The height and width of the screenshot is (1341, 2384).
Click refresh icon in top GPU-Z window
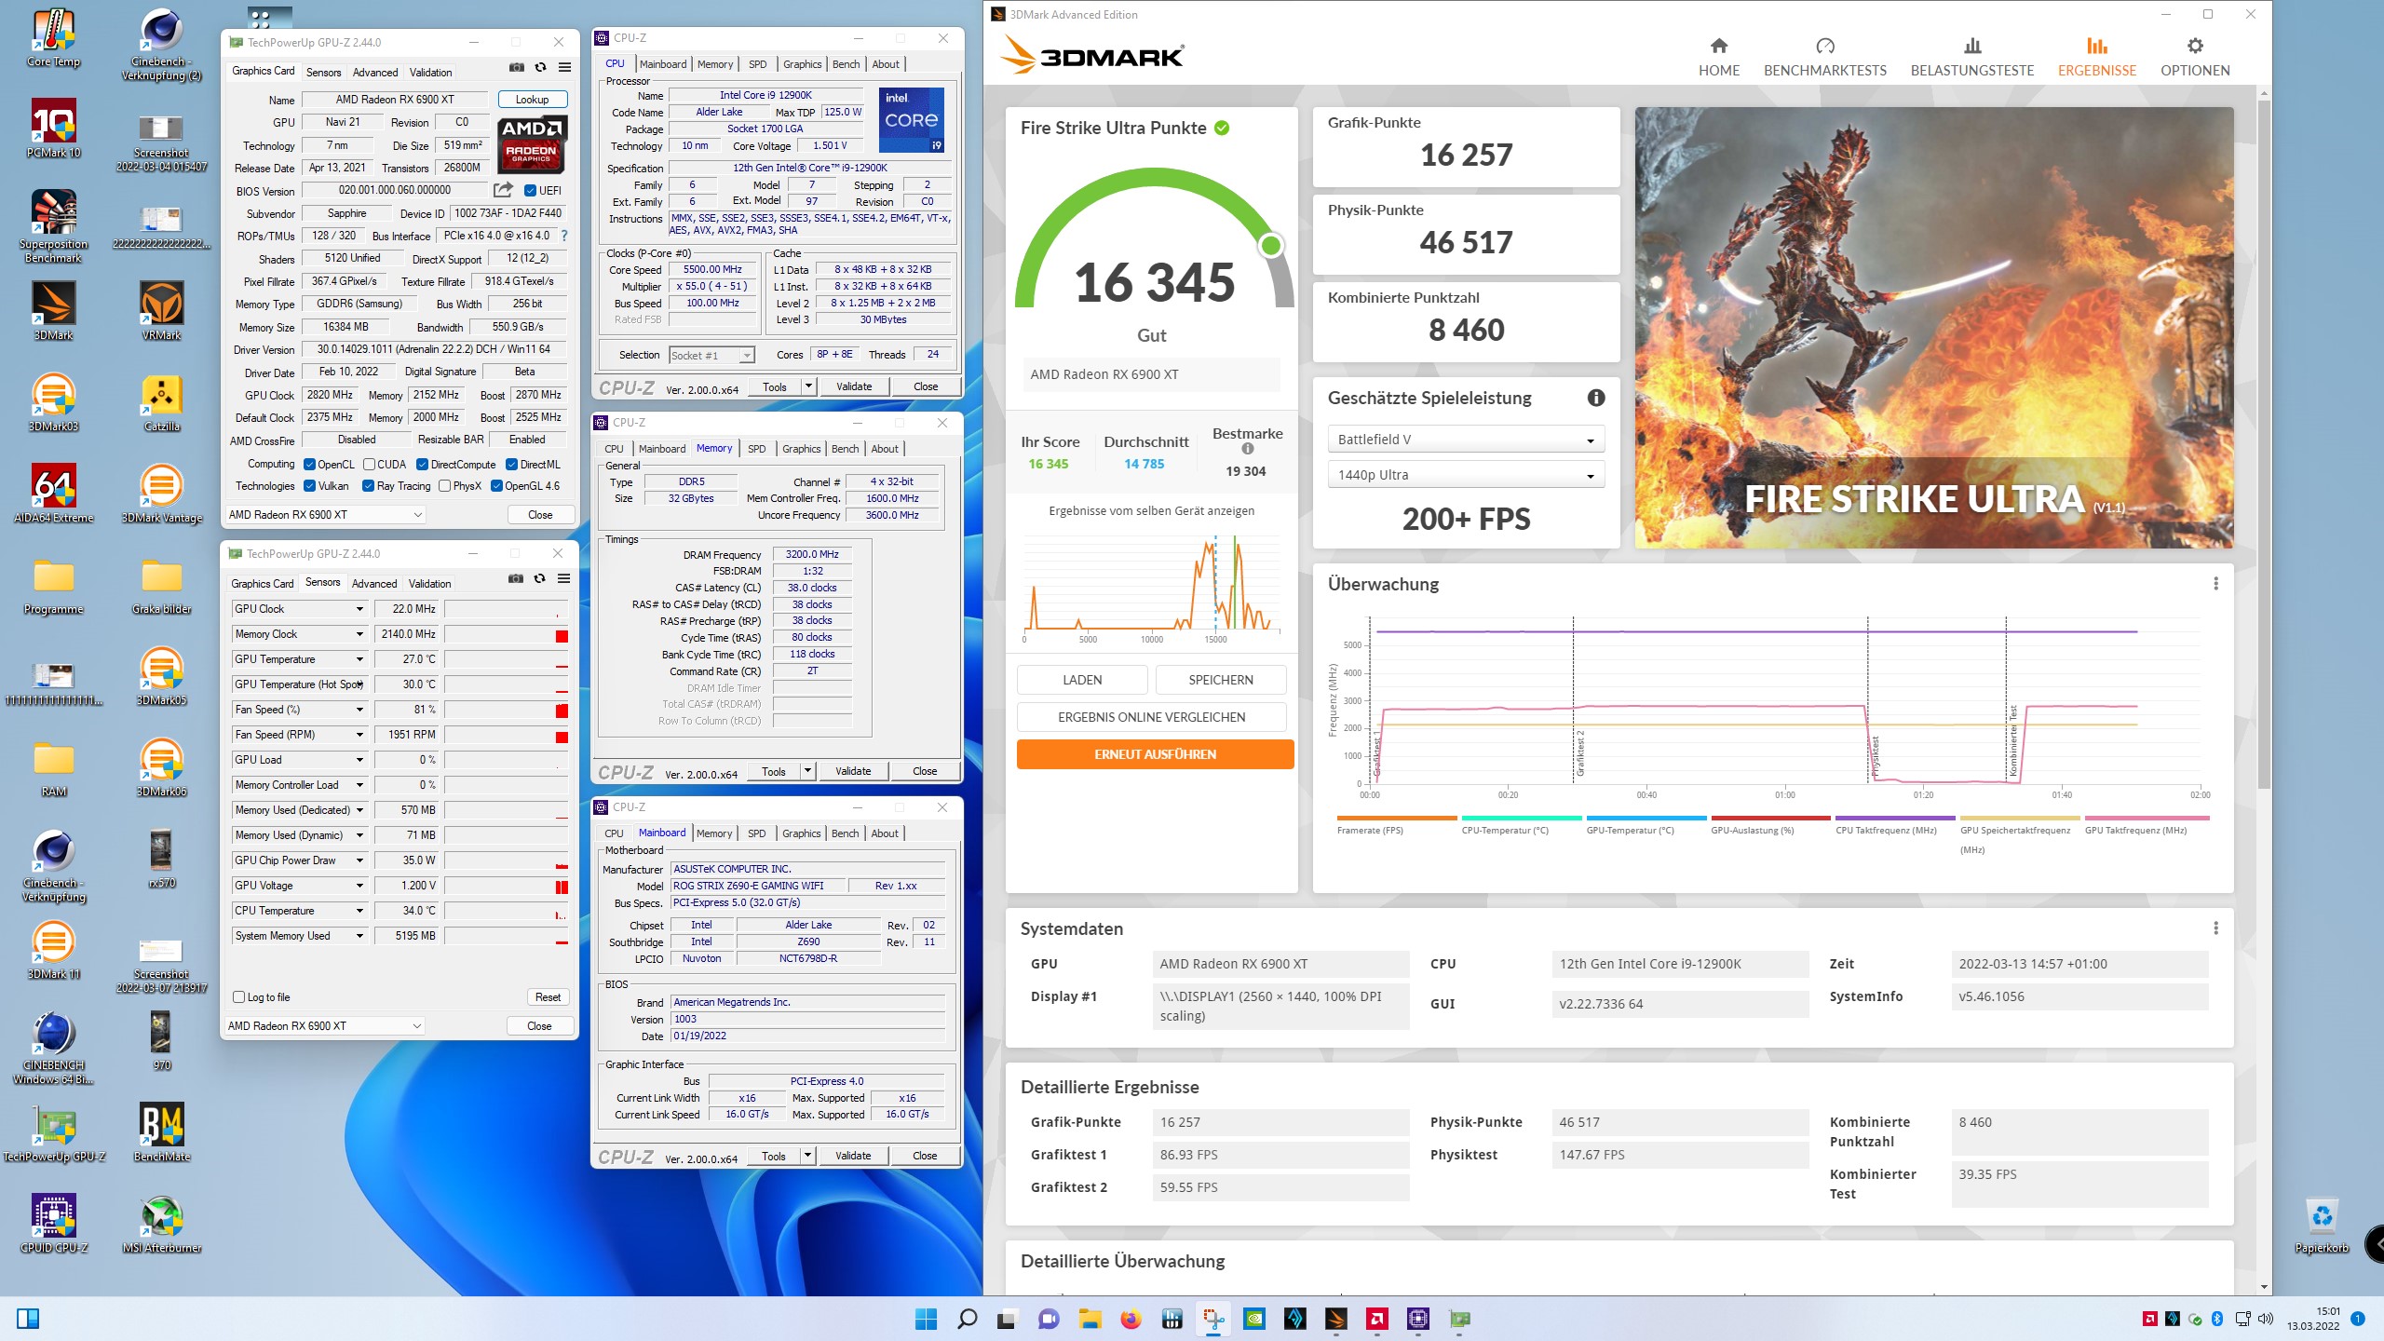(540, 67)
